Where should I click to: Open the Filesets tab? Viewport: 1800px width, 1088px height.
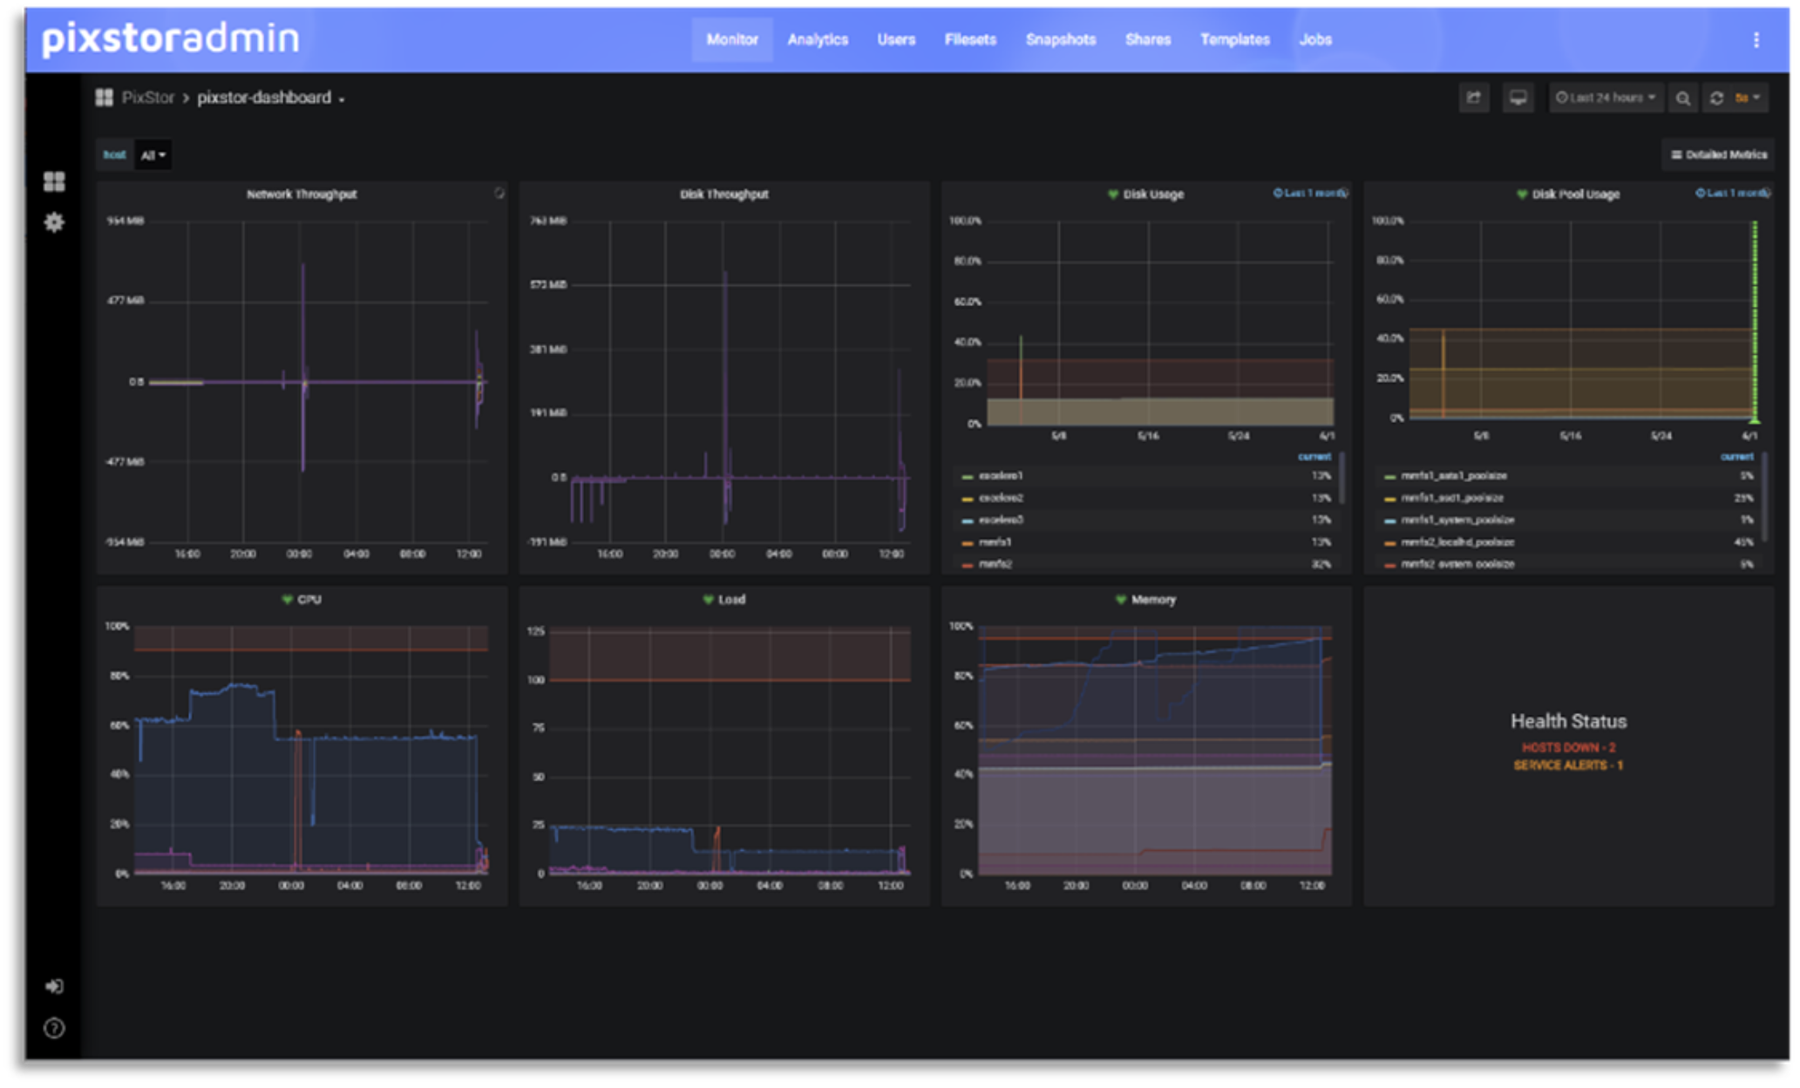tap(970, 40)
